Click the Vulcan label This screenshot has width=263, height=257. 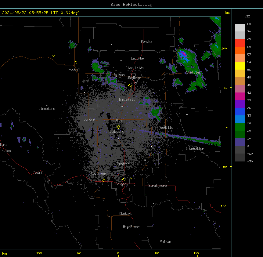[165, 242]
